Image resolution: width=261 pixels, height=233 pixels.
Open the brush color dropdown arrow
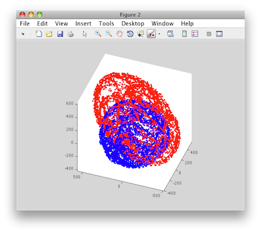coord(159,34)
